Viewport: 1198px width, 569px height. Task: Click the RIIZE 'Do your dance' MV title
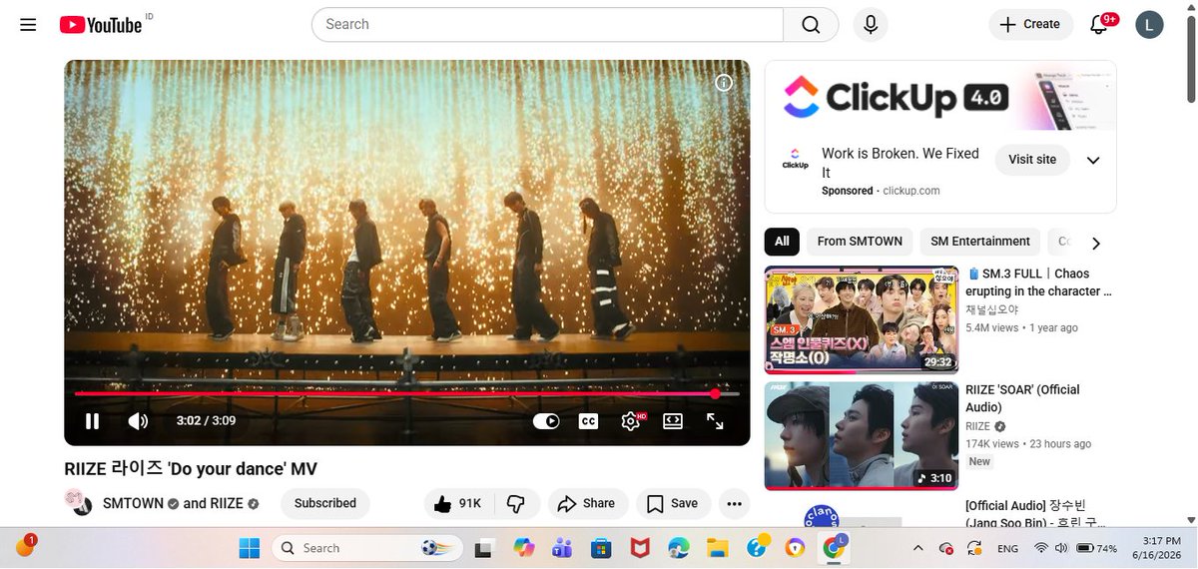(191, 469)
